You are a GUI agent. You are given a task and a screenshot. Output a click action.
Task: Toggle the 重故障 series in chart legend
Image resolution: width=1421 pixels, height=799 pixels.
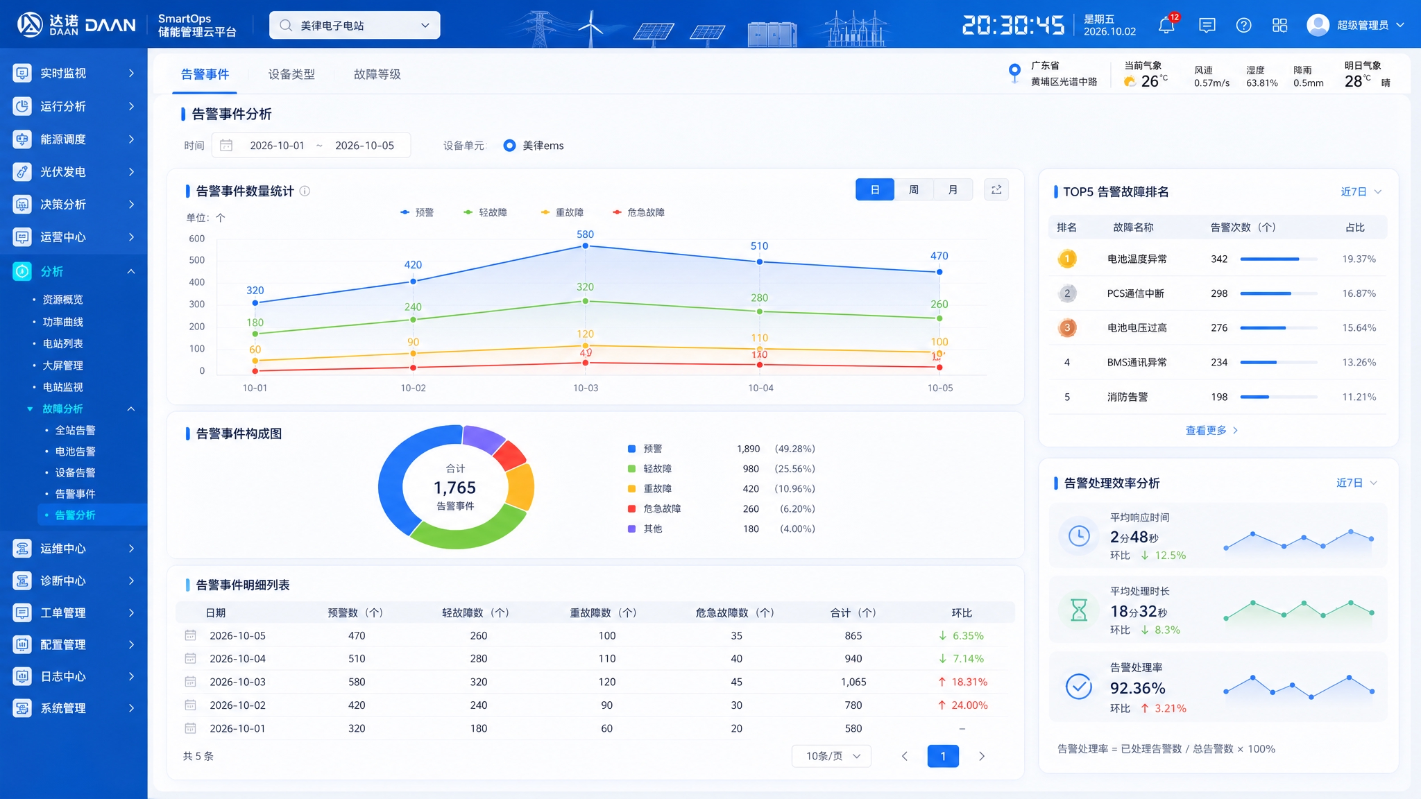(562, 212)
